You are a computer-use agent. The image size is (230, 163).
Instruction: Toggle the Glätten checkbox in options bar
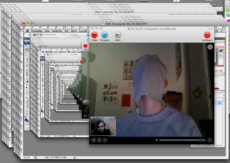pyautogui.click(x=64, y=35)
